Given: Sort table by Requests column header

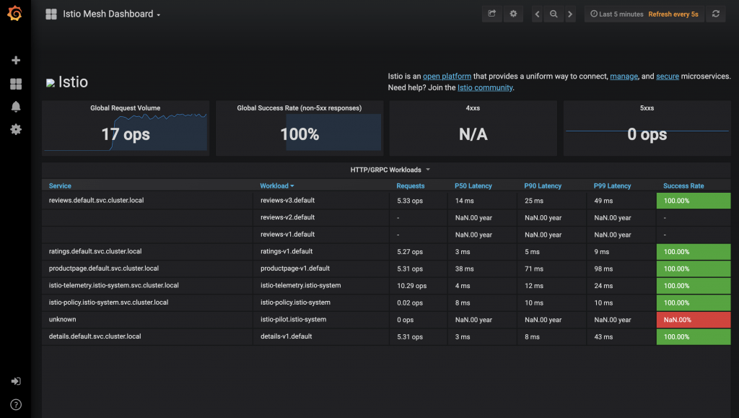Looking at the screenshot, I should point(410,186).
